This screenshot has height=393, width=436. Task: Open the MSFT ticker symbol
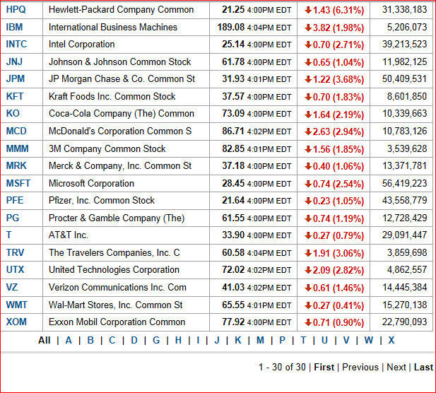(x=18, y=184)
